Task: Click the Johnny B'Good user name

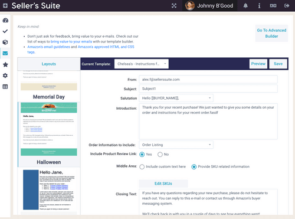Action: 215,6
